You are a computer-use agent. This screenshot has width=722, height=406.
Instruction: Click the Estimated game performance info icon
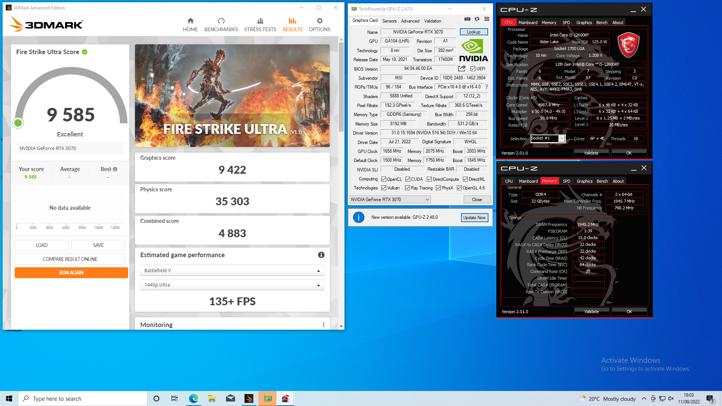pos(321,255)
